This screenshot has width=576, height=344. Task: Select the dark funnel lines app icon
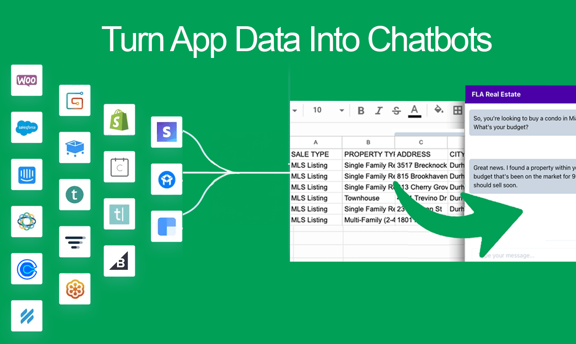(75, 241)
